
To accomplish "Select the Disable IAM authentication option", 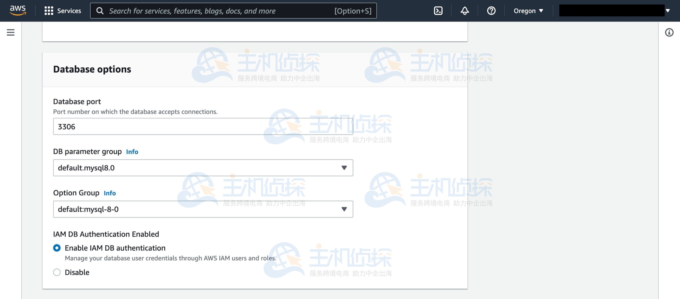I will coord(57,272).
